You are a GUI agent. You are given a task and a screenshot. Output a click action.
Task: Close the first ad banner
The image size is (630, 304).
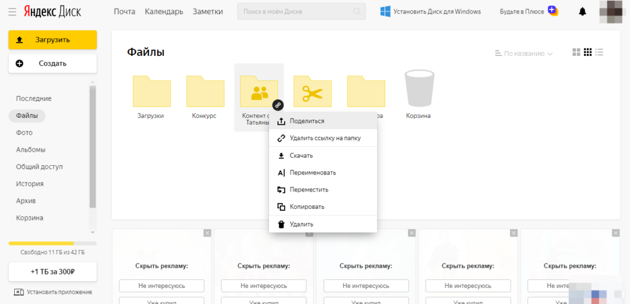pos(207,233)
